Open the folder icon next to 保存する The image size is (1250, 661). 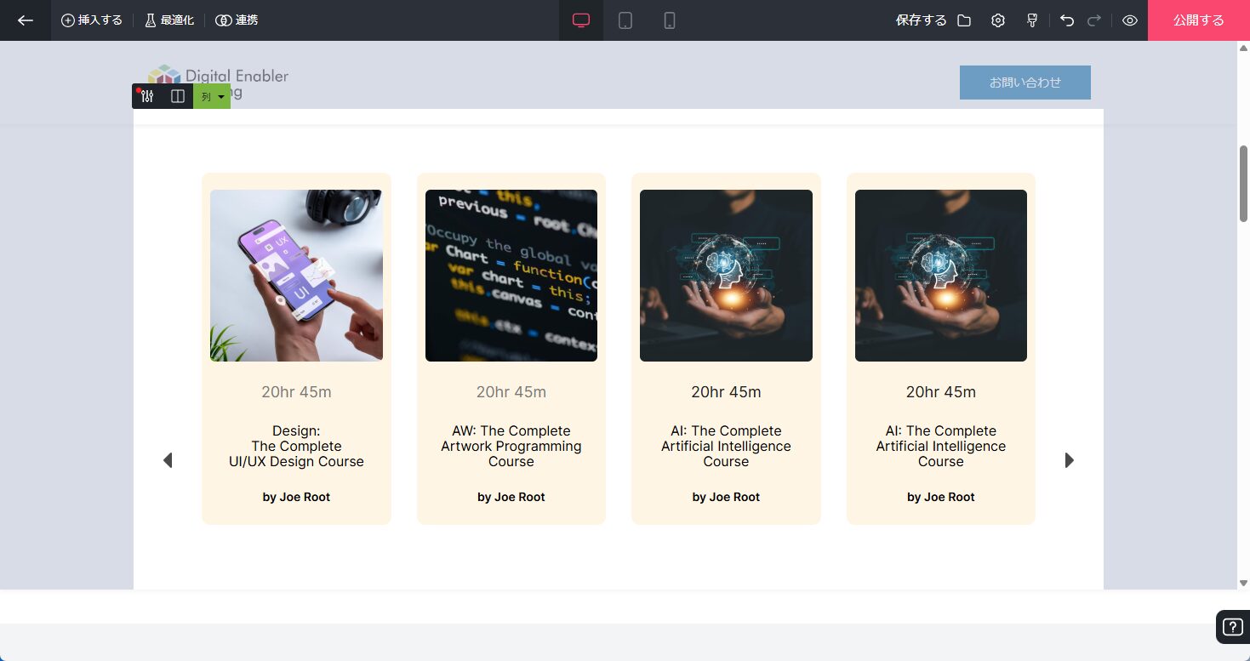pyautogui.click(x=964, y=20)
